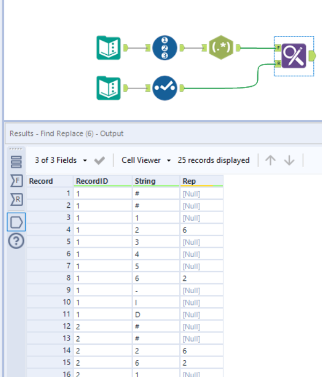Select String value 4 in record 6
322x377 pixels.
156,254
